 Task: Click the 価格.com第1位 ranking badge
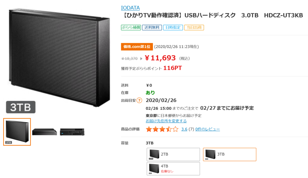tap(137, 47)
